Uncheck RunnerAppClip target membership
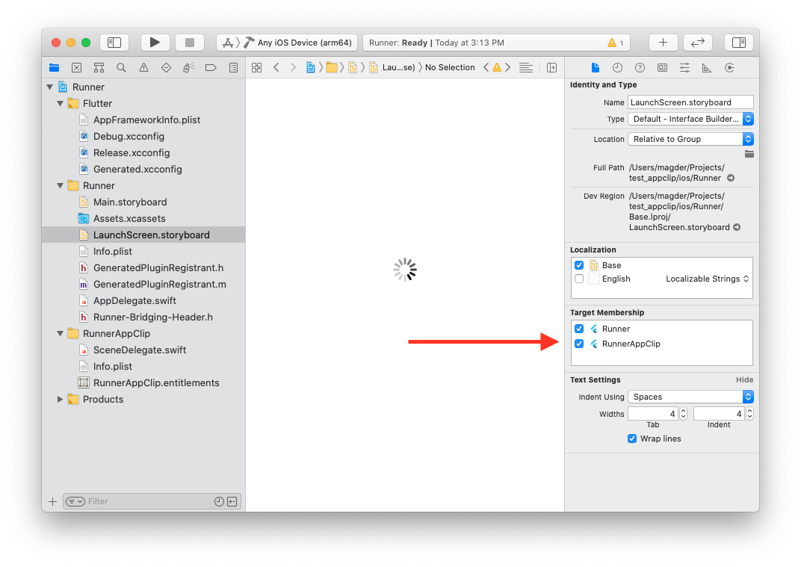This screenshot has width=801, height=567. (579, 344)
